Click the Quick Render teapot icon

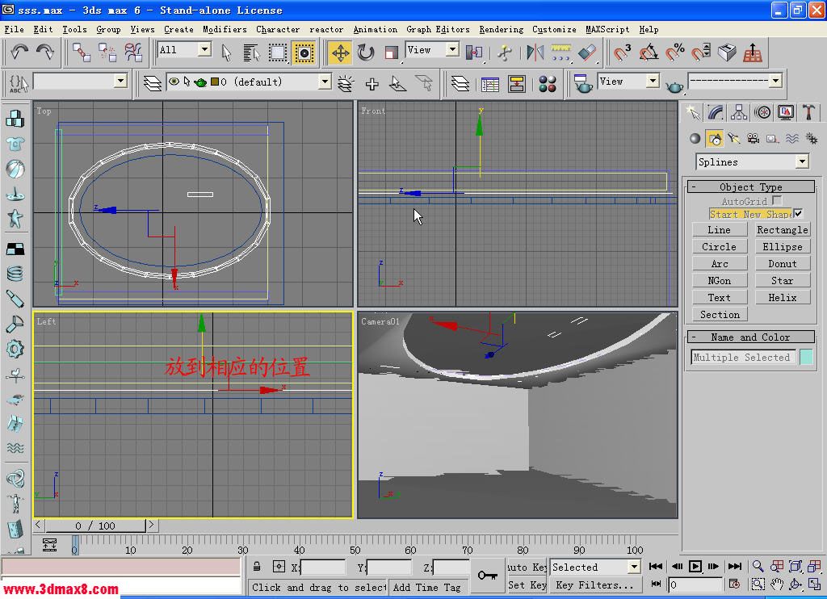(x=674, y=86)
